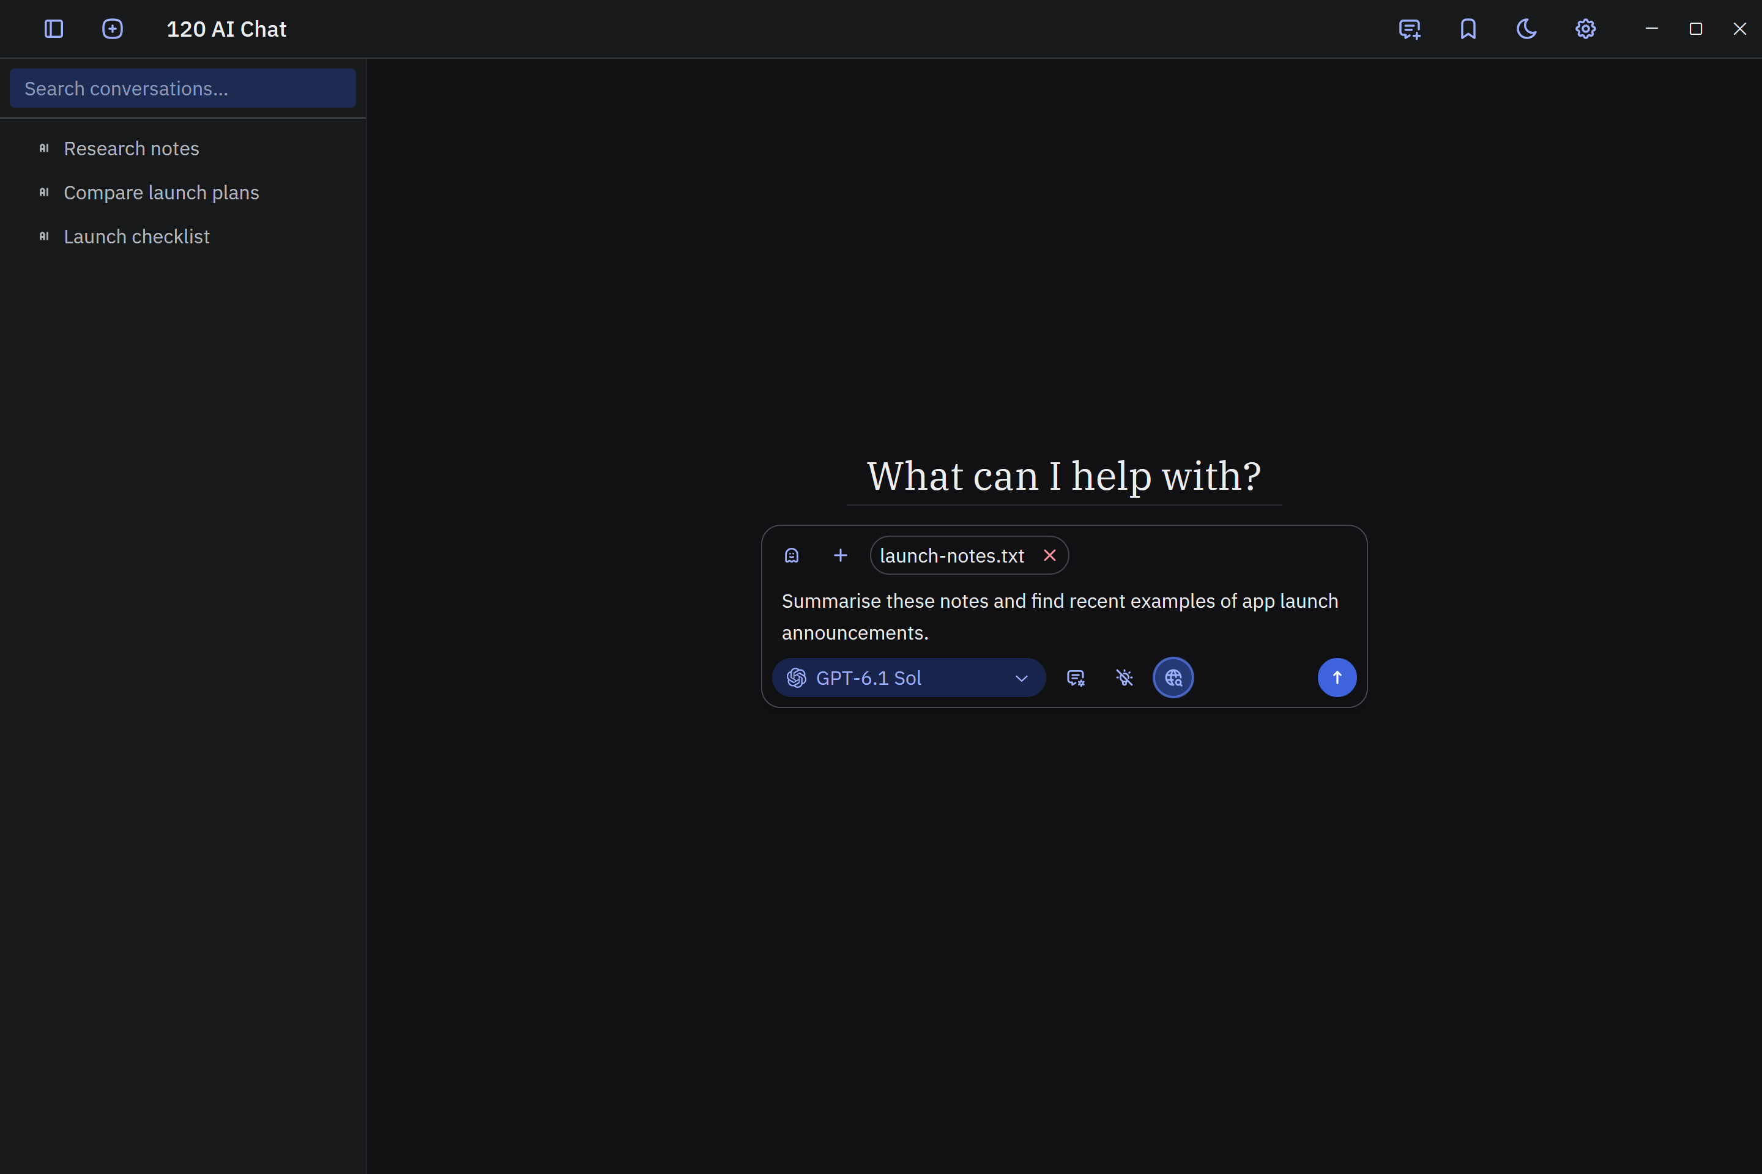This screenshot has width=1762, height=1174.
Task: Close the 120 AI Chat window
Action: point(1739,29)
